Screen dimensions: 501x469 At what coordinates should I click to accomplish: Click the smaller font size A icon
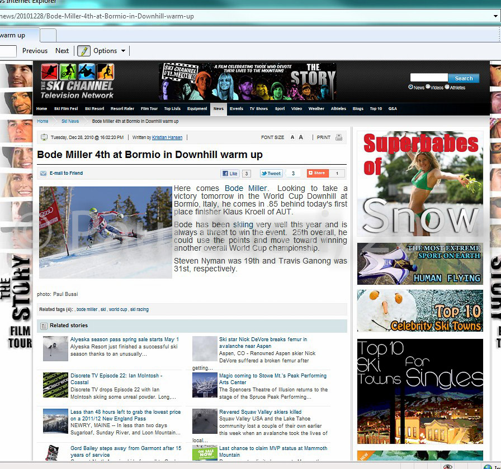[292, 137]
